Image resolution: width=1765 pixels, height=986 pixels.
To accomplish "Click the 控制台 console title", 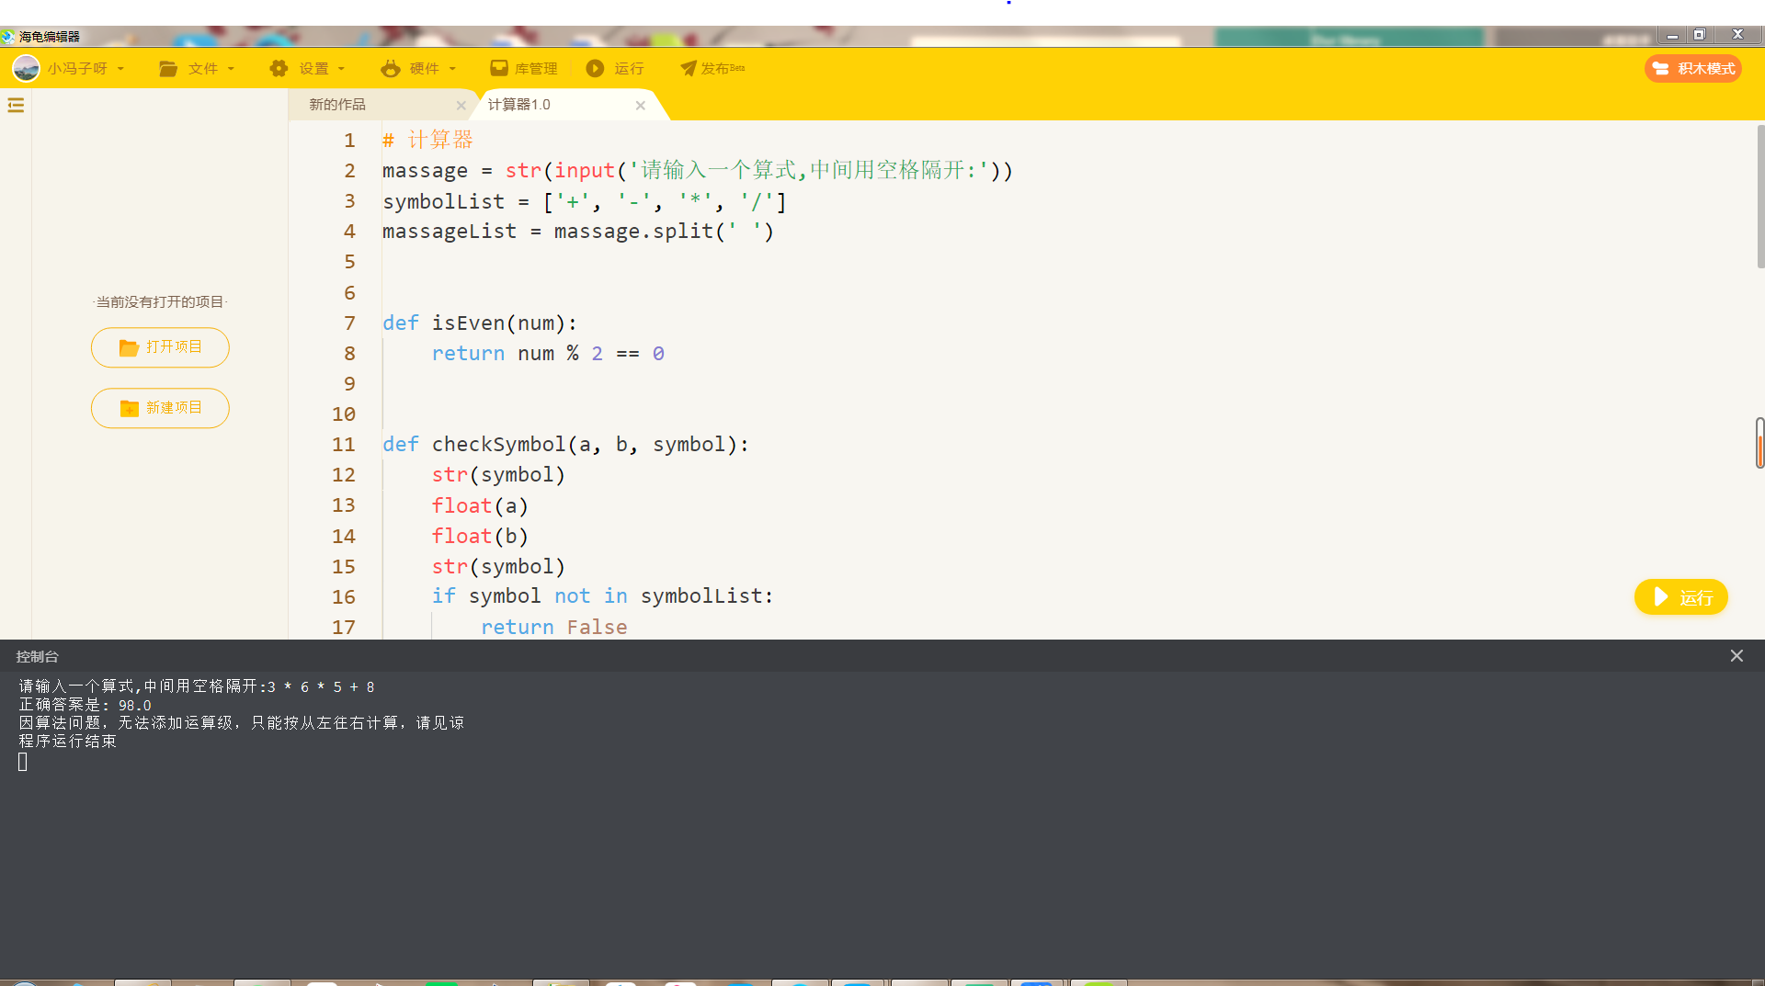I will click(37, 657).
